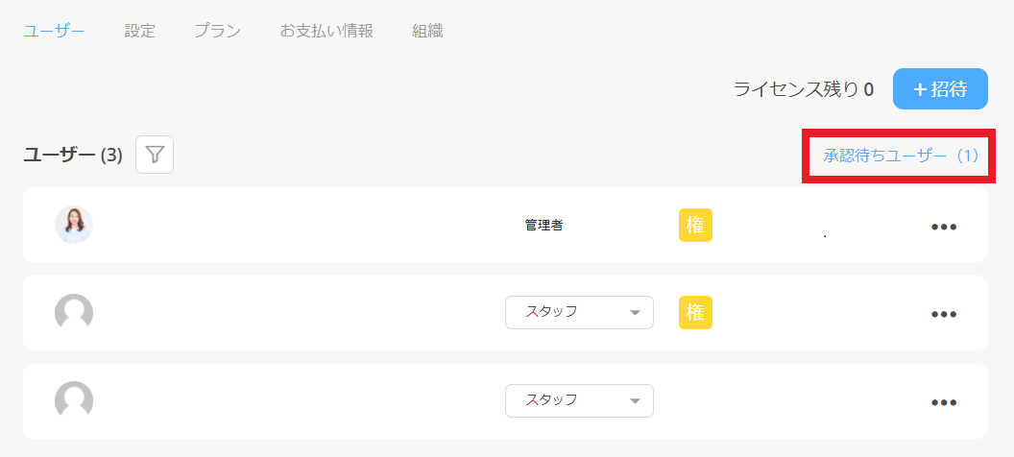
Task: Click the second user's yellow 権 badge
Action: (x=695, y=312)
